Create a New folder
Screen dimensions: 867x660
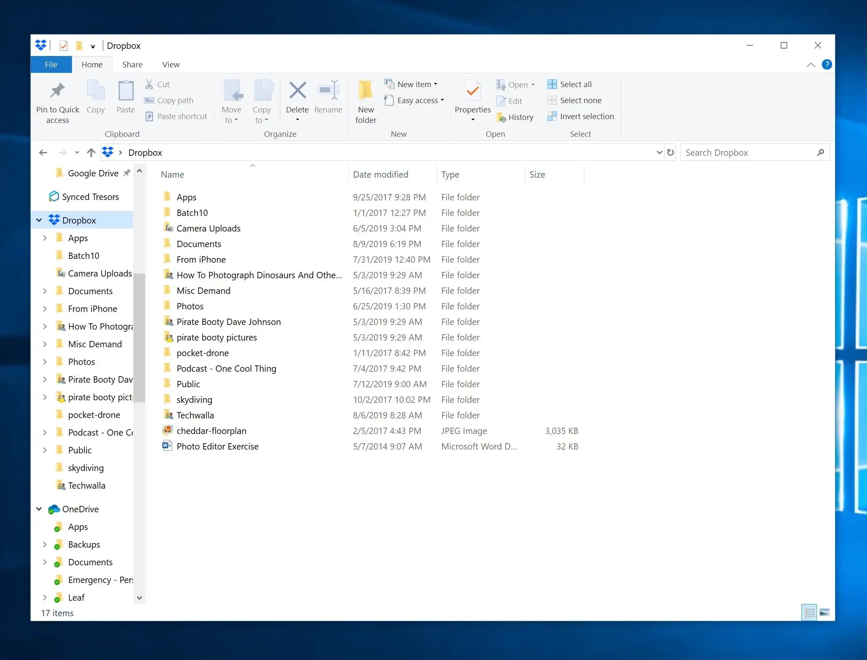pos(365,97)
